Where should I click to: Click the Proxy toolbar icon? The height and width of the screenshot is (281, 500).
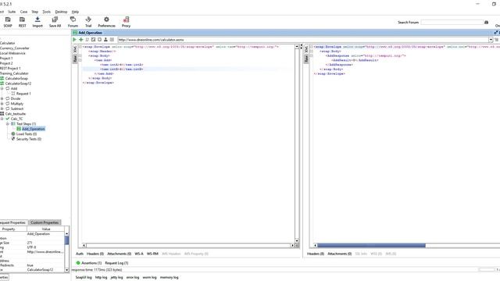pos(126,20)
